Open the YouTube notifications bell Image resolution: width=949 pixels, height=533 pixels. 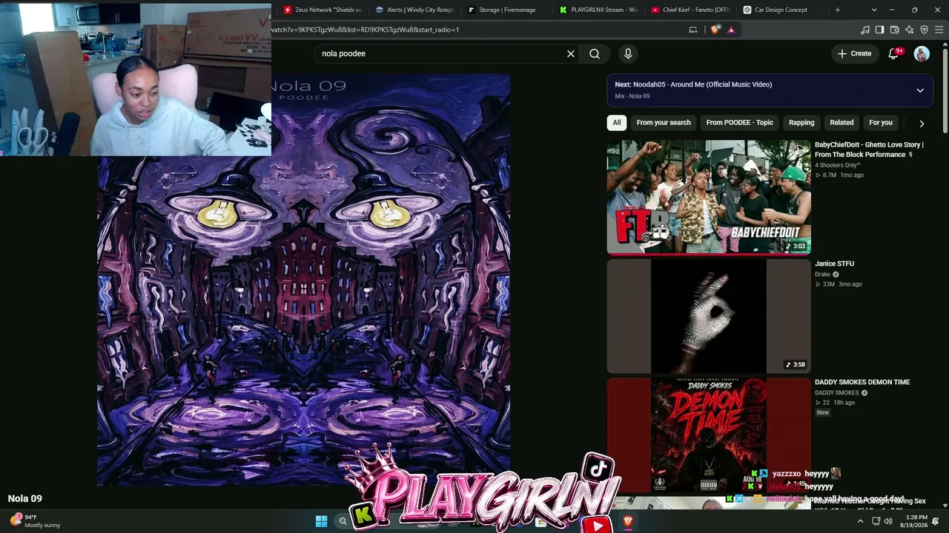894,53
